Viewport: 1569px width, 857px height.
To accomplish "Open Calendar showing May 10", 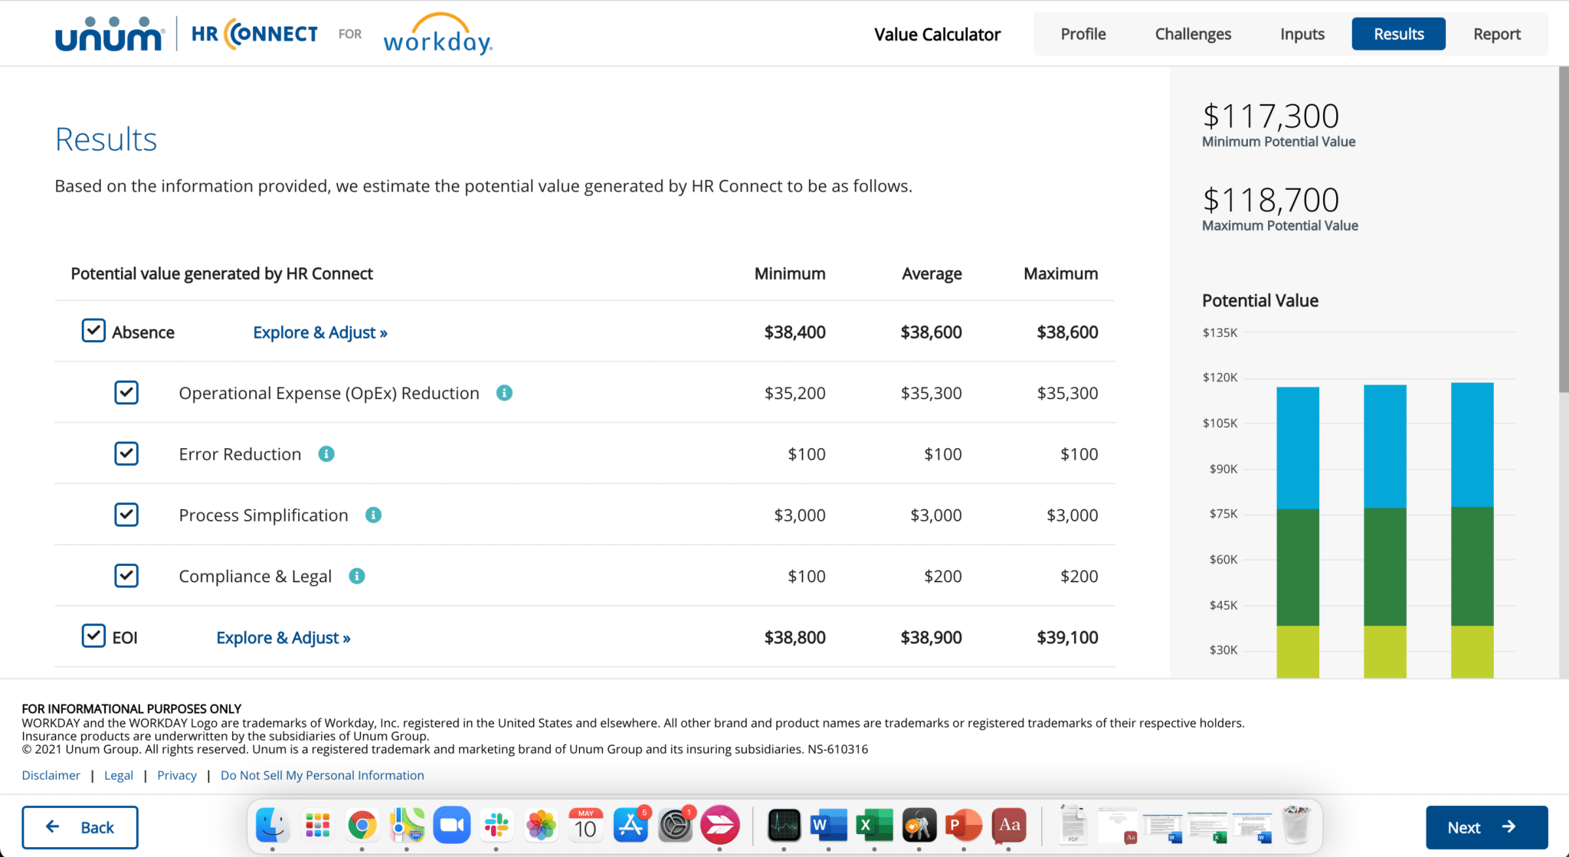I will click(x=586, y=826).
